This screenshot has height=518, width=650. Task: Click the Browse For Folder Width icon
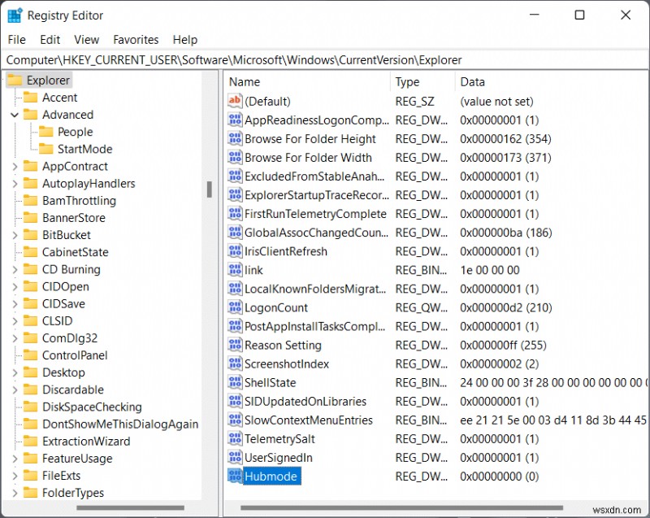point(235,157)
